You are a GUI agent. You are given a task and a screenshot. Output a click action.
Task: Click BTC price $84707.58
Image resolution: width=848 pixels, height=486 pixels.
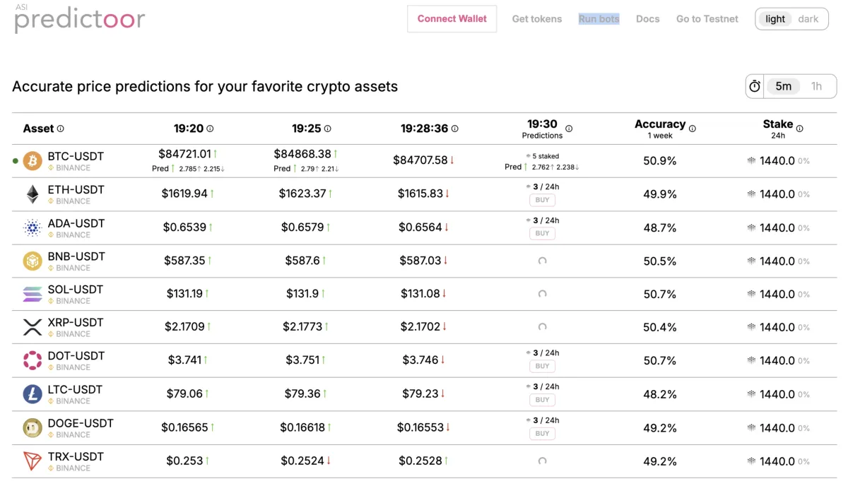[420, 160]
